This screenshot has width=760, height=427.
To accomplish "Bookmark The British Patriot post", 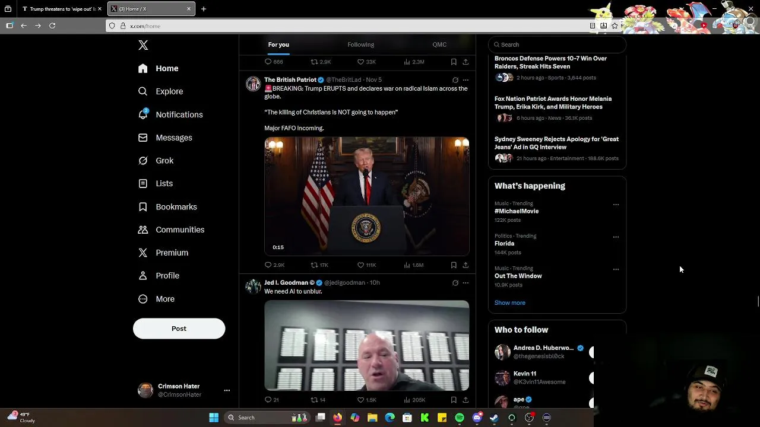I will tap(454, 265).
